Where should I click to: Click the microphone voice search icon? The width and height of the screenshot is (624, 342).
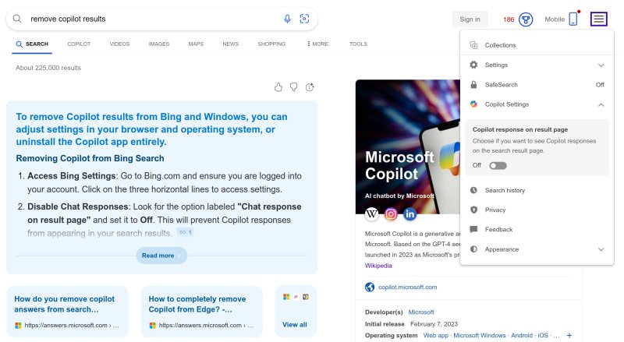(x=287, y=19)
